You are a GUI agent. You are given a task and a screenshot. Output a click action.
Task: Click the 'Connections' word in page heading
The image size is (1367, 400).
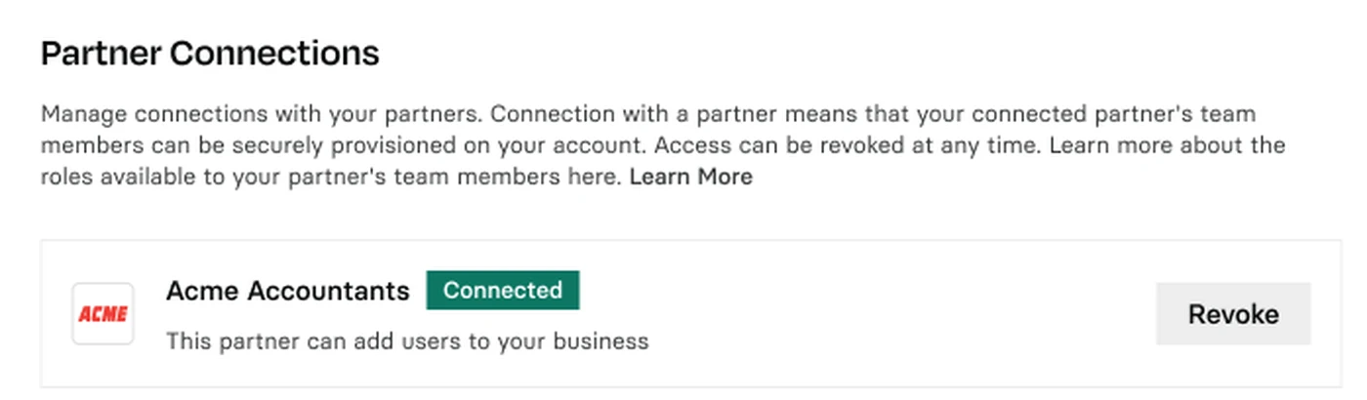tap(274, 53)
